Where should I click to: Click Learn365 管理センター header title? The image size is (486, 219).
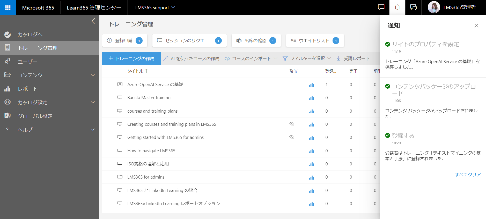94,8
